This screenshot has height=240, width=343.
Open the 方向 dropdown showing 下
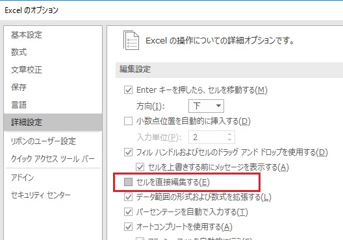pyautogui.click(x=206, y=106)
